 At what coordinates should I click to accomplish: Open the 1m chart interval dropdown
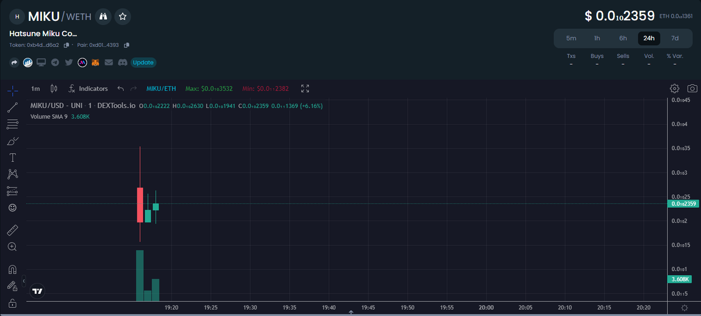[36, 89]
